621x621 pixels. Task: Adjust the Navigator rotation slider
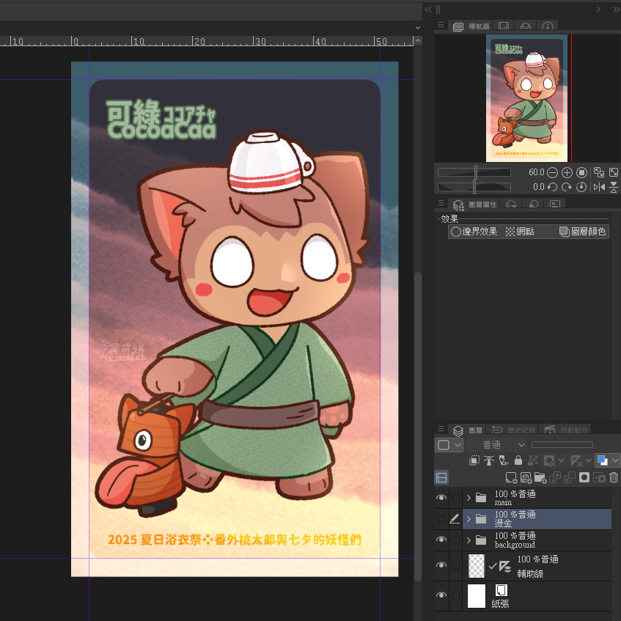tap(474, 187)
